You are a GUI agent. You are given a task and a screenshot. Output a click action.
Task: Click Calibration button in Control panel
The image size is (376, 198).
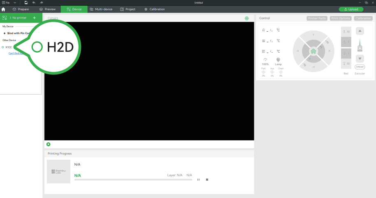[x=363, y=18]
